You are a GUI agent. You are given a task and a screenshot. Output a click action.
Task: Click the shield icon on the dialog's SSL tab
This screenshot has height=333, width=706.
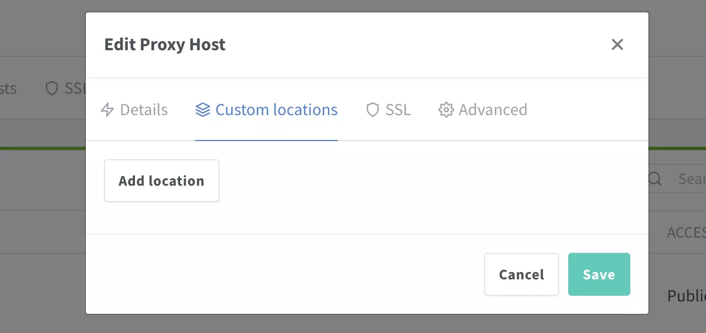click(372, 109)
